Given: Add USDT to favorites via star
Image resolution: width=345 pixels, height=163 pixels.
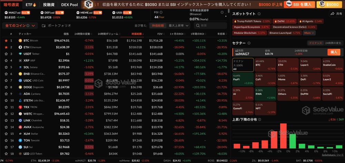Looking at the screenshot, I should [x=6, y=54].
